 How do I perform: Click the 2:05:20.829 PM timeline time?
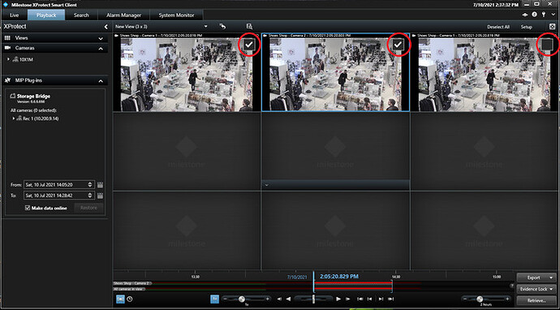[339, 277]
